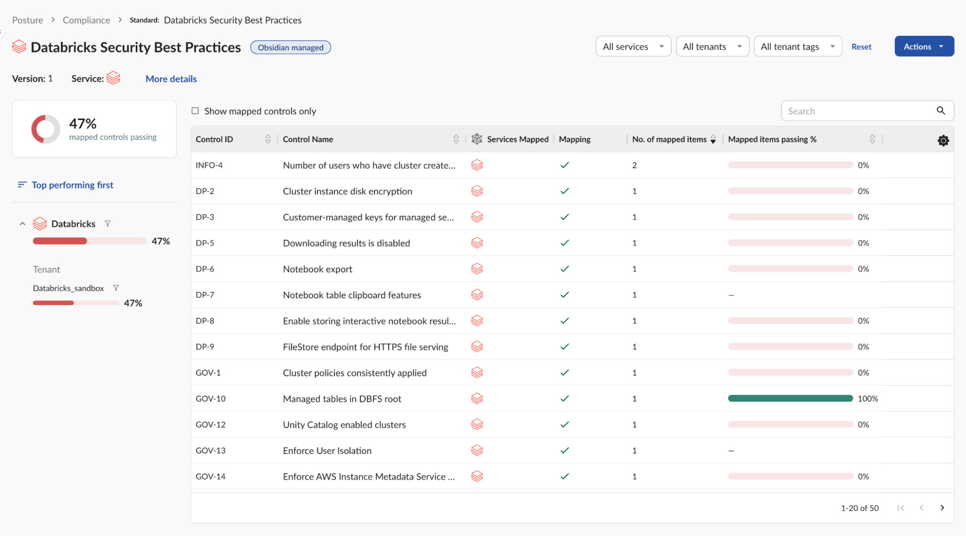Click the Reset filters link
966x536 pixels.
(x=861, y=47)
